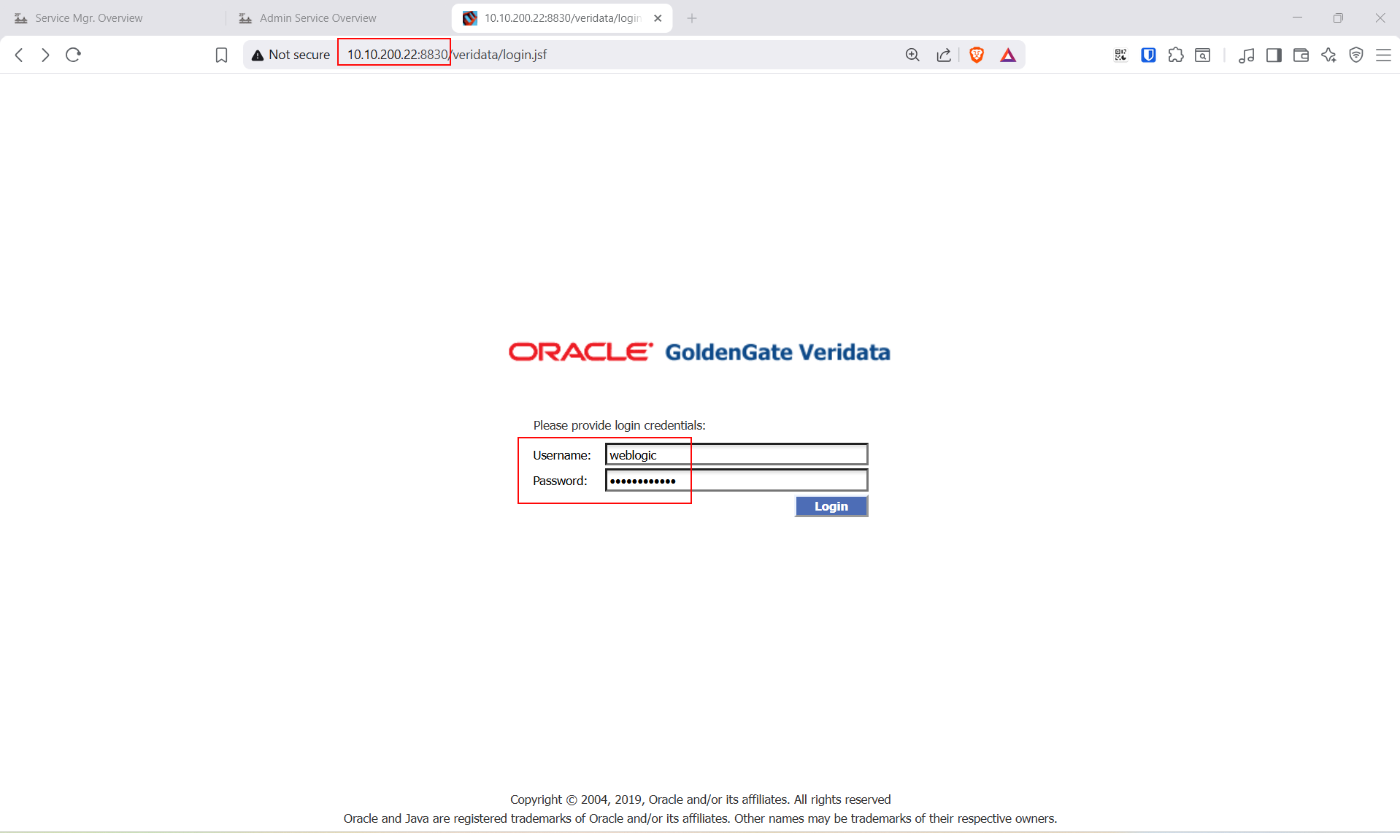The height and width of the screenshot is (833, 1400).
Task: Launch the Leo AI sparkle icon
Action: [1328, 55]
